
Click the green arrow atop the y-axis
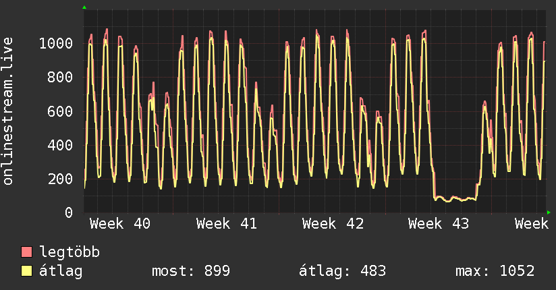[84, 7]
